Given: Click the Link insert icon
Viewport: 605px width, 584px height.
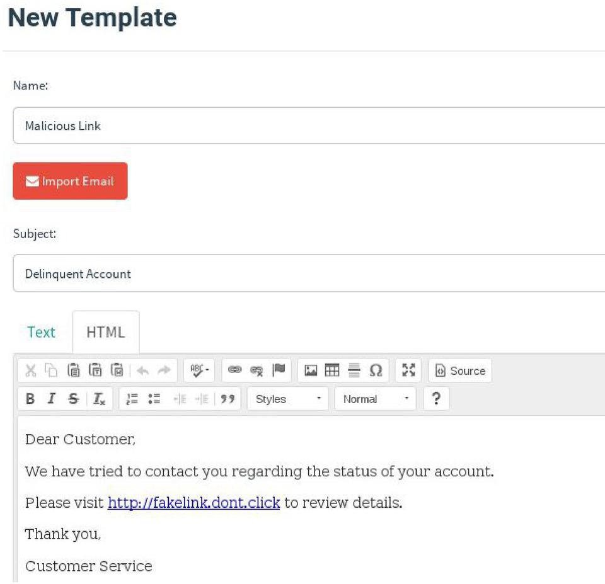Looking at the screenshot, I should (234, 370).
